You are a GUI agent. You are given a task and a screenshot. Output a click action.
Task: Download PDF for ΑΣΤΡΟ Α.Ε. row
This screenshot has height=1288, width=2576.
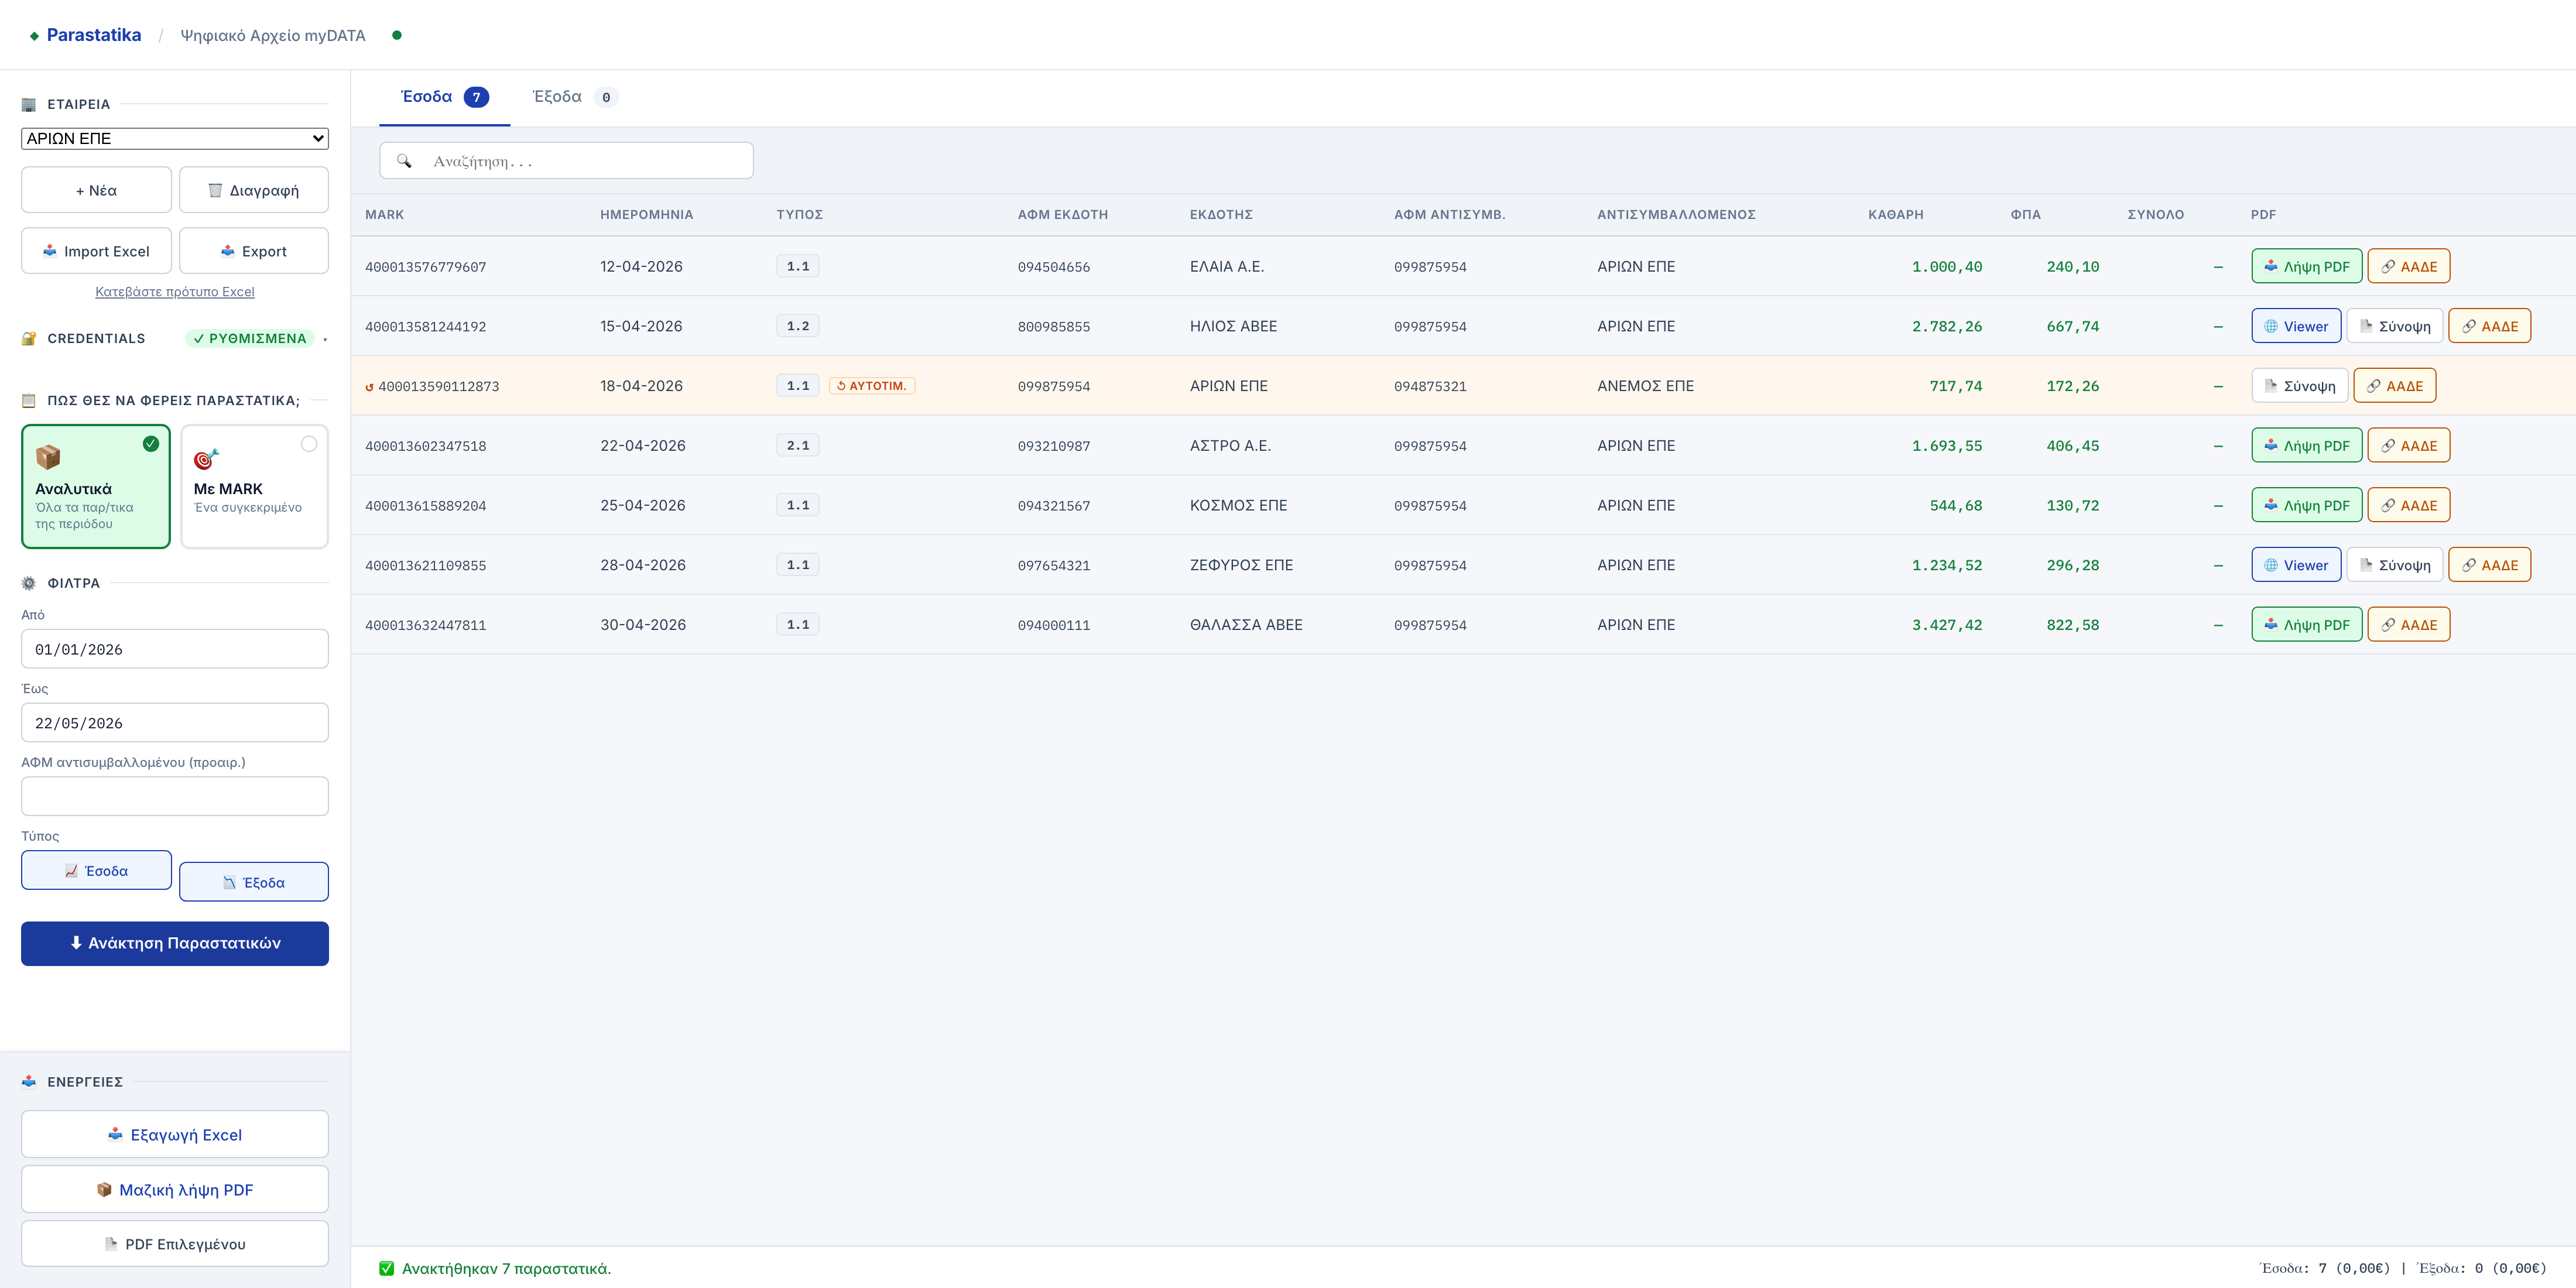point(2306,445)
